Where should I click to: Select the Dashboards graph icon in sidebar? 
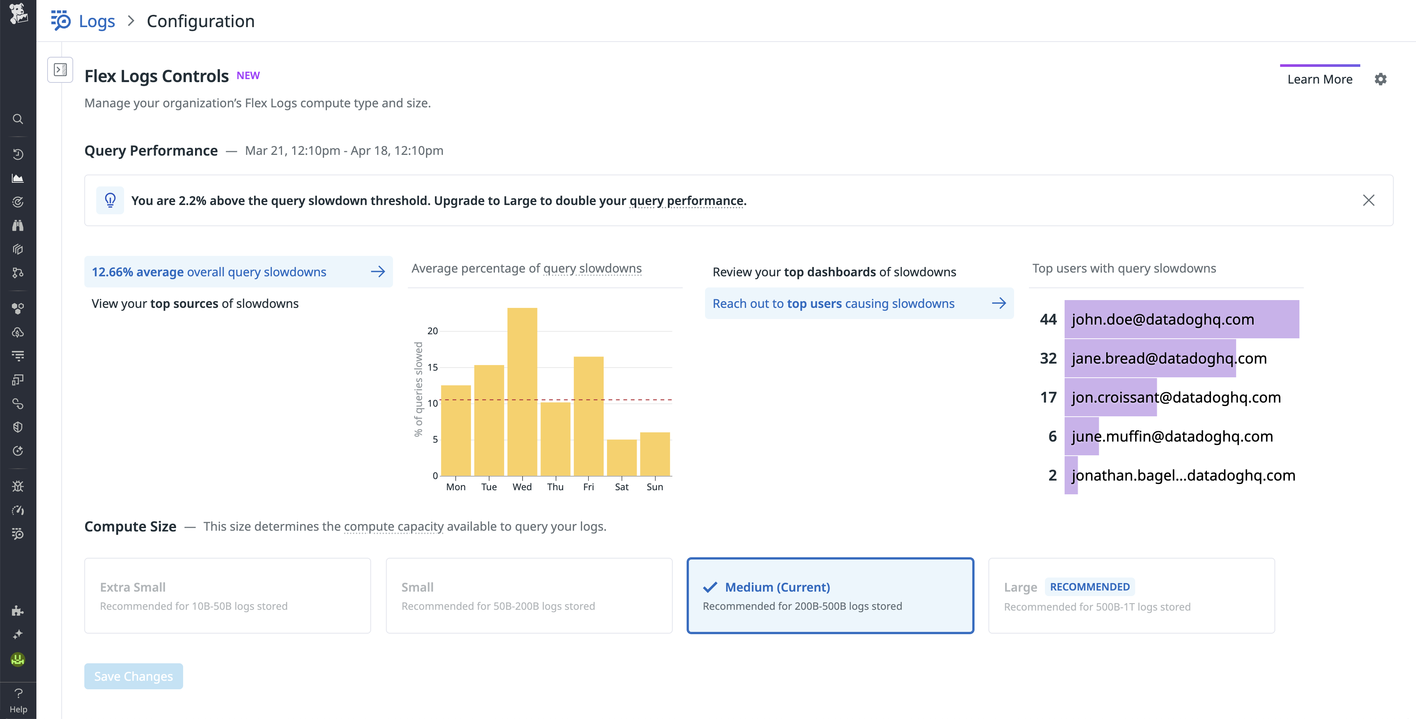[18, 178]
